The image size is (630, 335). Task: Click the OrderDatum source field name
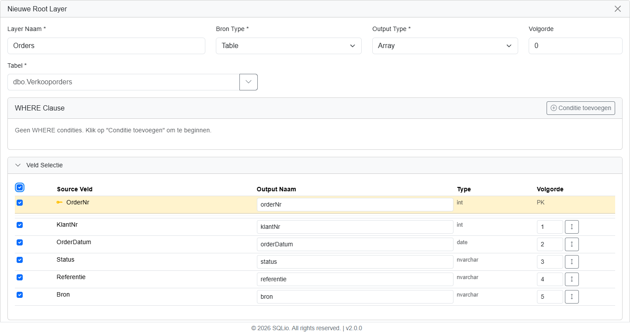tap(74, 242)
